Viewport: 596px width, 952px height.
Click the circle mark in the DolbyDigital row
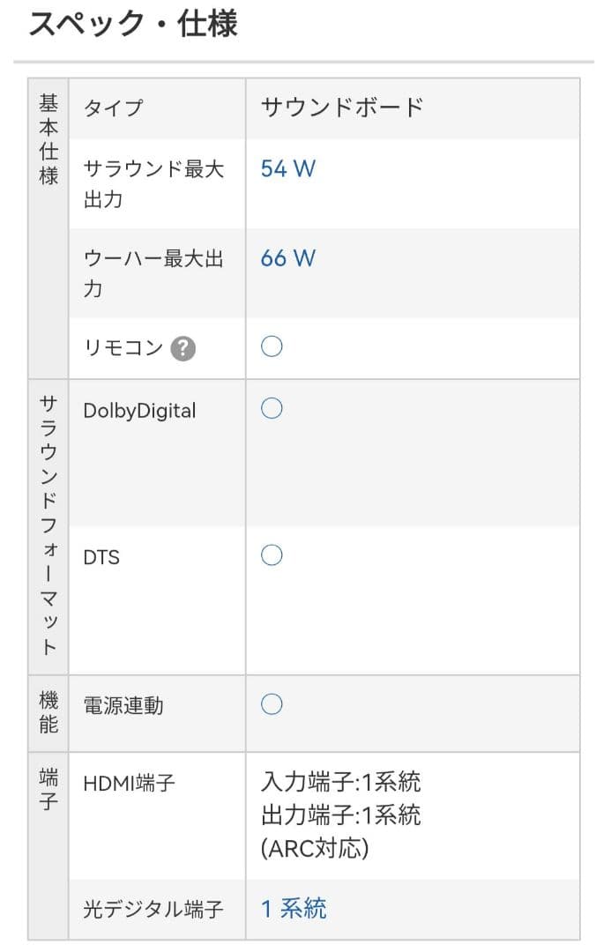pyautogui.click(x=272, y=408)
